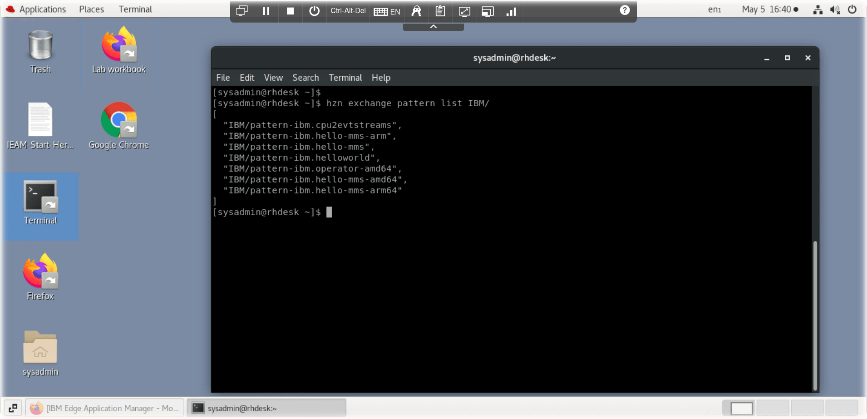Open the Places menu
The height and width of the screenshot is (419, 867).
tap(92, 9)
